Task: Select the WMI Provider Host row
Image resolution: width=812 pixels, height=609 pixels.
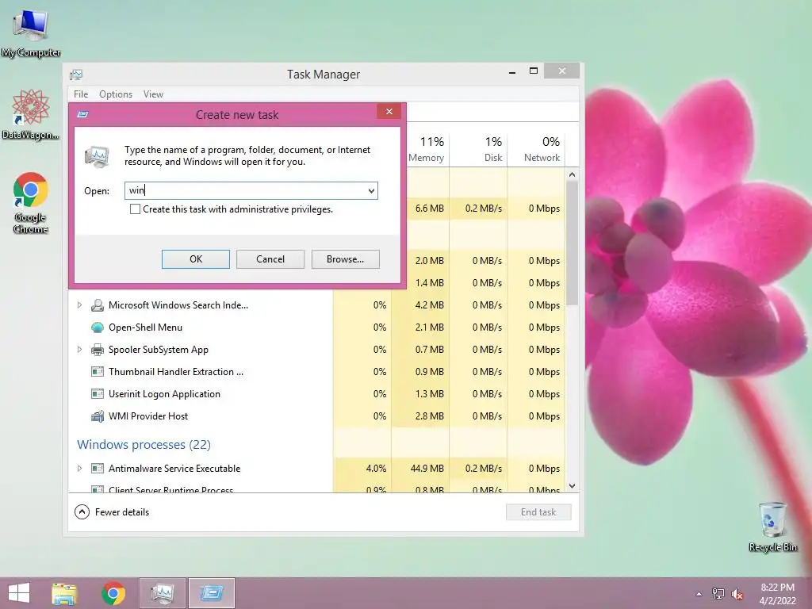Action: (x=317, y=416)
